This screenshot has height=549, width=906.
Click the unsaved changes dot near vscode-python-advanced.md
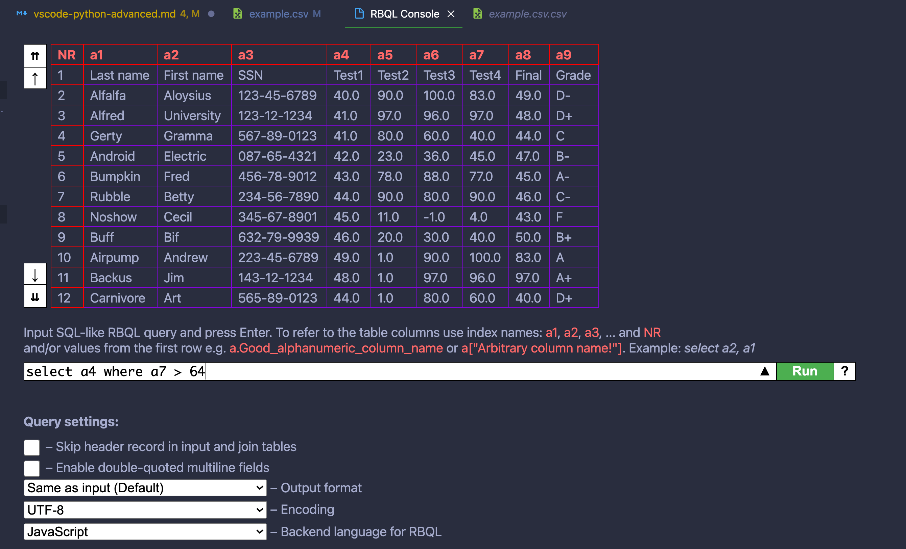211,14
